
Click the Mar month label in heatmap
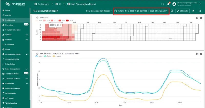[x=75, y=22]
